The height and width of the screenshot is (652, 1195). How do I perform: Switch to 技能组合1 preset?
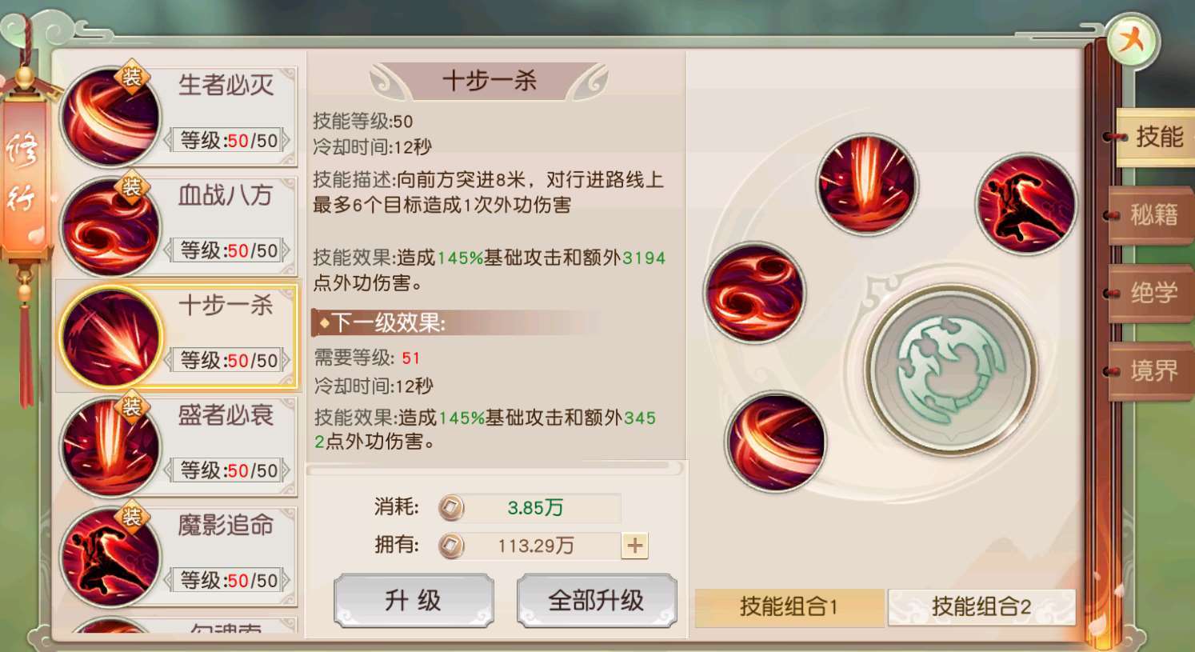(789, 607)
